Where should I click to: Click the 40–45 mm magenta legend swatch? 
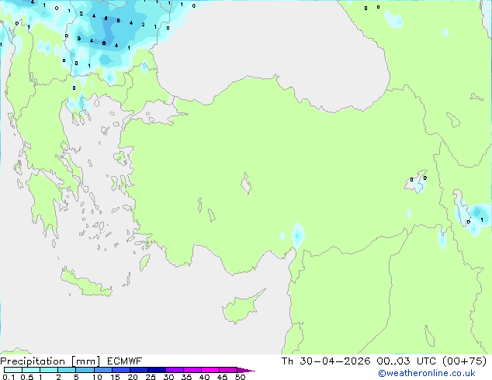click(x=210, y=370)
